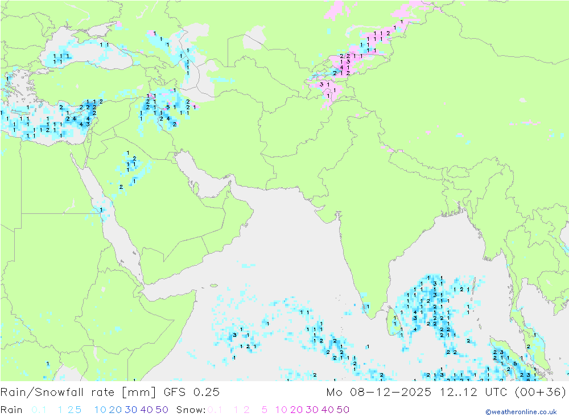Select the snow legend value 50
The height and width of the screenshot is (417, 569).
(x=343, y=410)
